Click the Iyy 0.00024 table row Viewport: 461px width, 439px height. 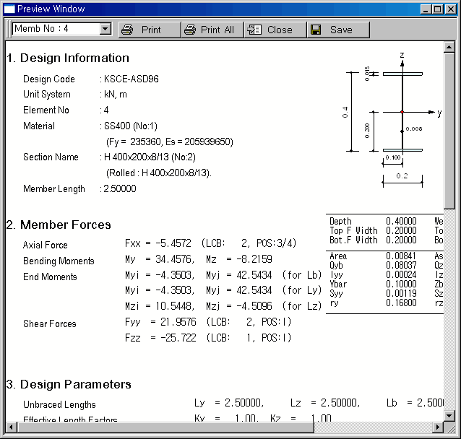(x=373, y=275)
